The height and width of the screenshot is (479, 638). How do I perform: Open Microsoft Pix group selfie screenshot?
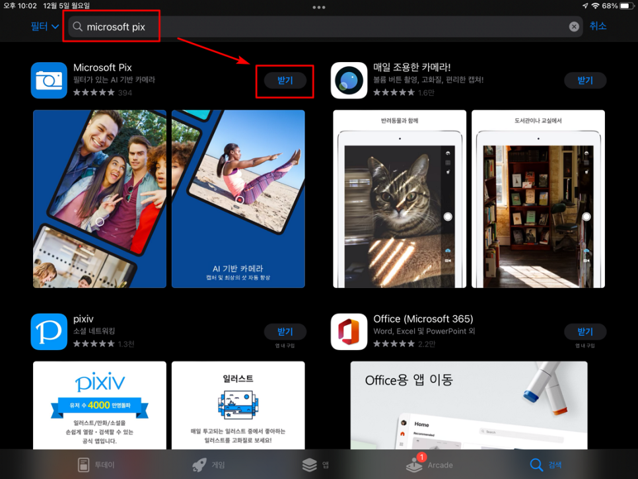point(100,199)
